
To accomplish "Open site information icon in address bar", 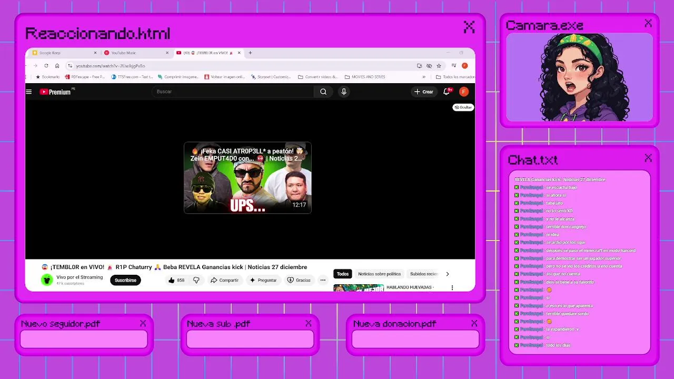I will (x=70, y=66).
